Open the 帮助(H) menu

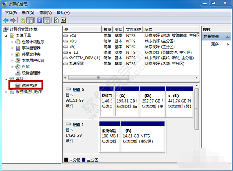63,13
